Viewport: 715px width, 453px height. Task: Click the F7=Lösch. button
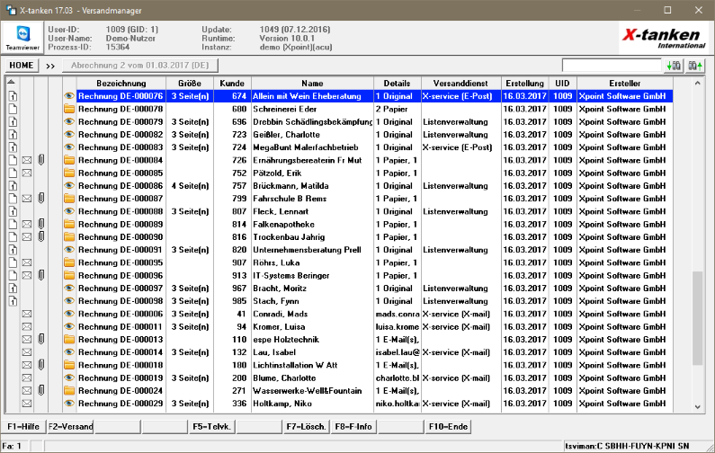click(x=306, y=427)
